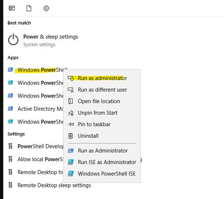This screenshot has height=199, width=224.
Task: Select the Documents filter icon
Action: (x=29, y=8)
